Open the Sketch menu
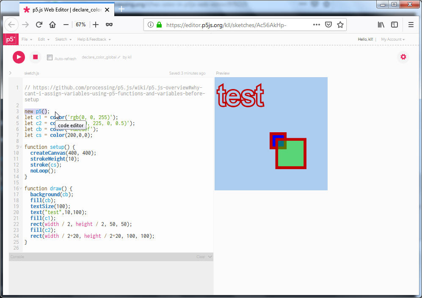 [x=63, y=39]
